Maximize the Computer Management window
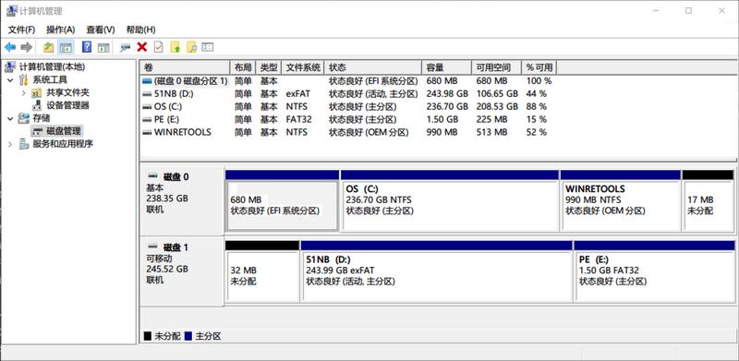Viewport: 739px width, 361px height. click(x=688, y=10)
